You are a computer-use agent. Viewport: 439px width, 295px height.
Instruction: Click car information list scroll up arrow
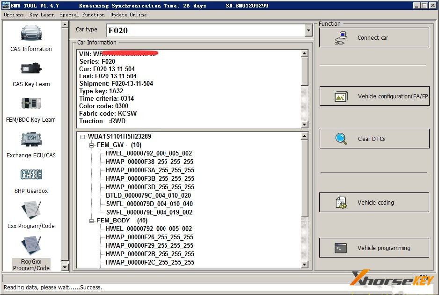pyautogui.click(x=305, y=53)
